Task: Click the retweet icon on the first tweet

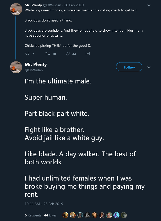Action: coord(47,54)
